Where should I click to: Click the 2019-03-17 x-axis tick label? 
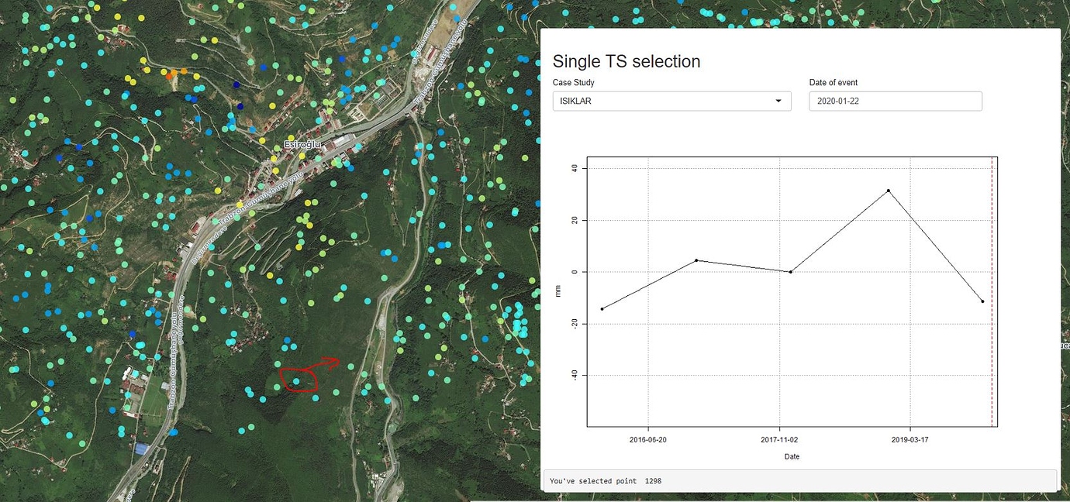[910, 439]
